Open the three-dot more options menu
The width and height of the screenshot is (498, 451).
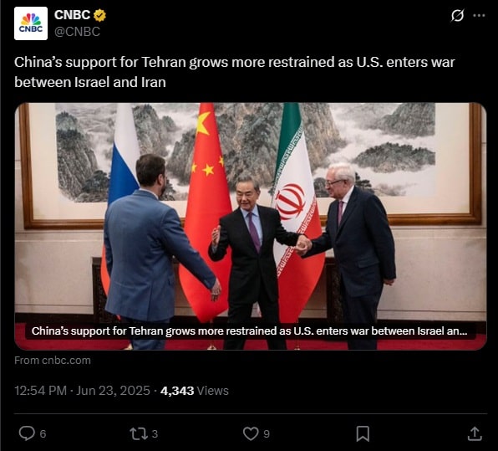pyautogui.click(x=479, y=15)
